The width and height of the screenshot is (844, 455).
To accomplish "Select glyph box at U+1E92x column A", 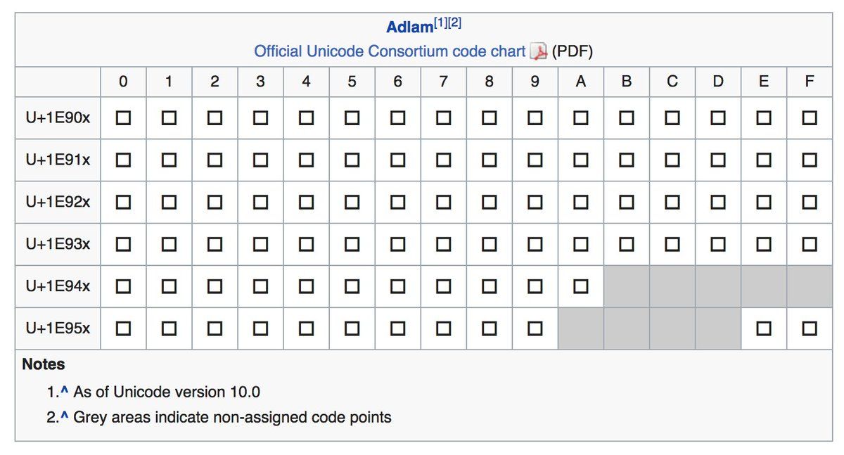I will pyautogui.click(x=580, y=203).
